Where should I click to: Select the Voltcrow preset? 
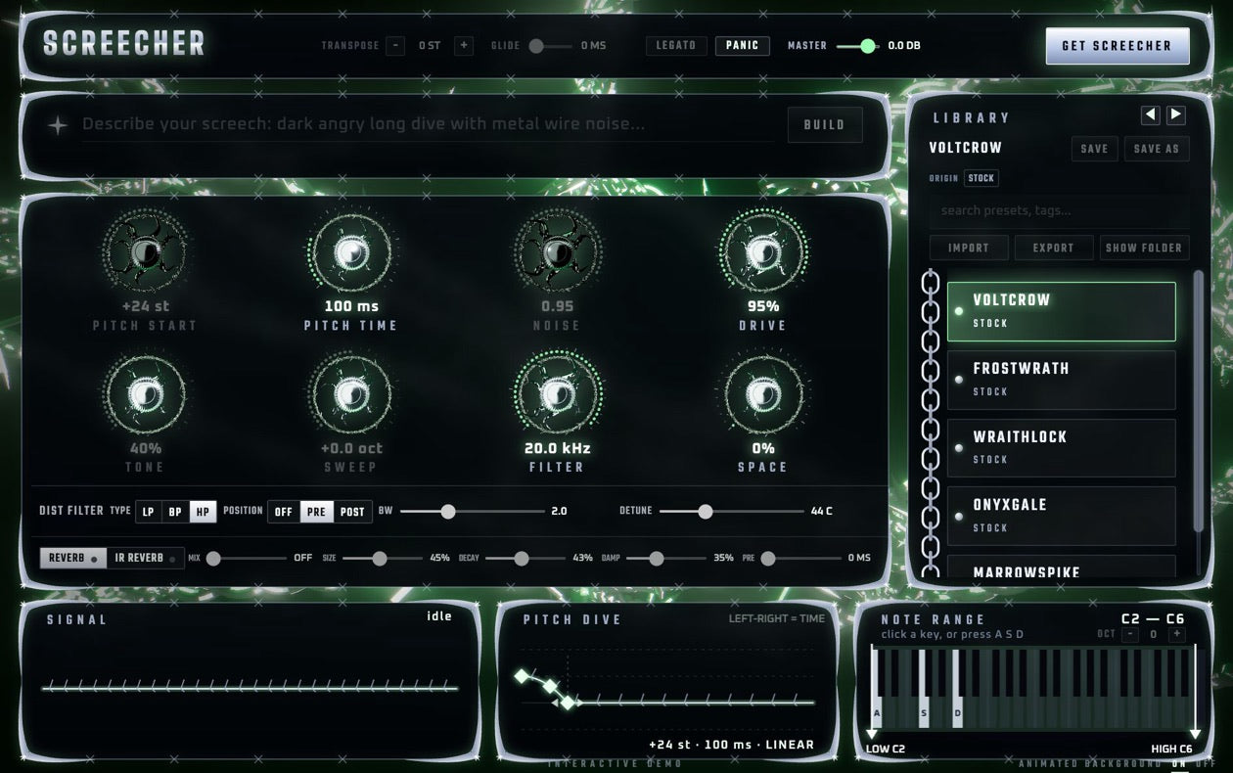(1062, 311)
